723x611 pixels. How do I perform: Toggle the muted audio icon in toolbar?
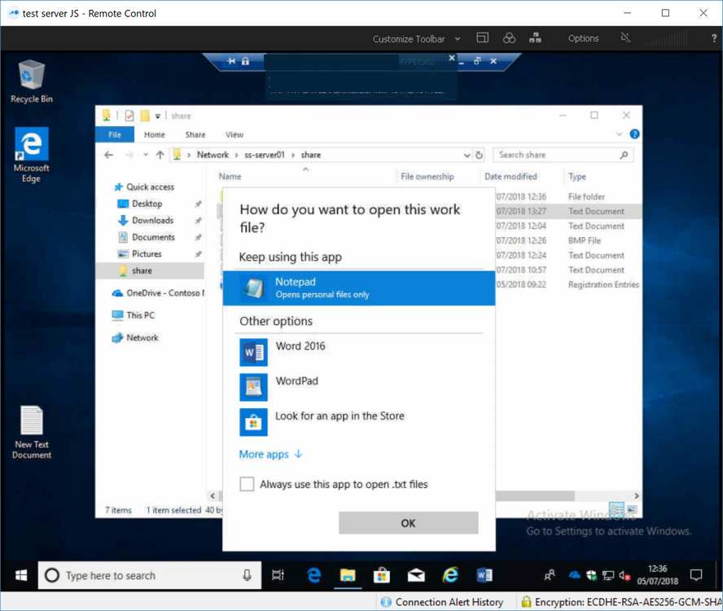point(625,37)
